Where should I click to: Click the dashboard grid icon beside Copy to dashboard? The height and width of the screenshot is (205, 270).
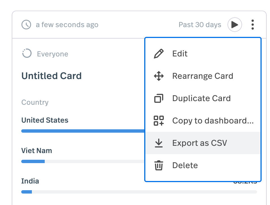click(x=159, y=120)
